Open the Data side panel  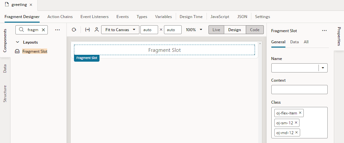[5, 69]
